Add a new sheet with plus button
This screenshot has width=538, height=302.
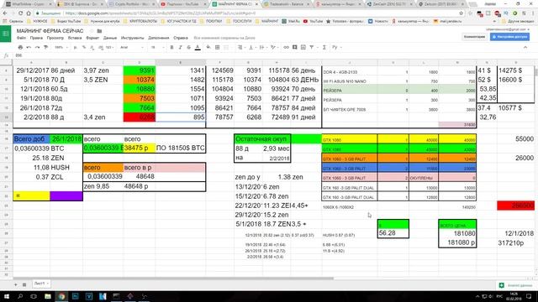click(x=15, y=284)
